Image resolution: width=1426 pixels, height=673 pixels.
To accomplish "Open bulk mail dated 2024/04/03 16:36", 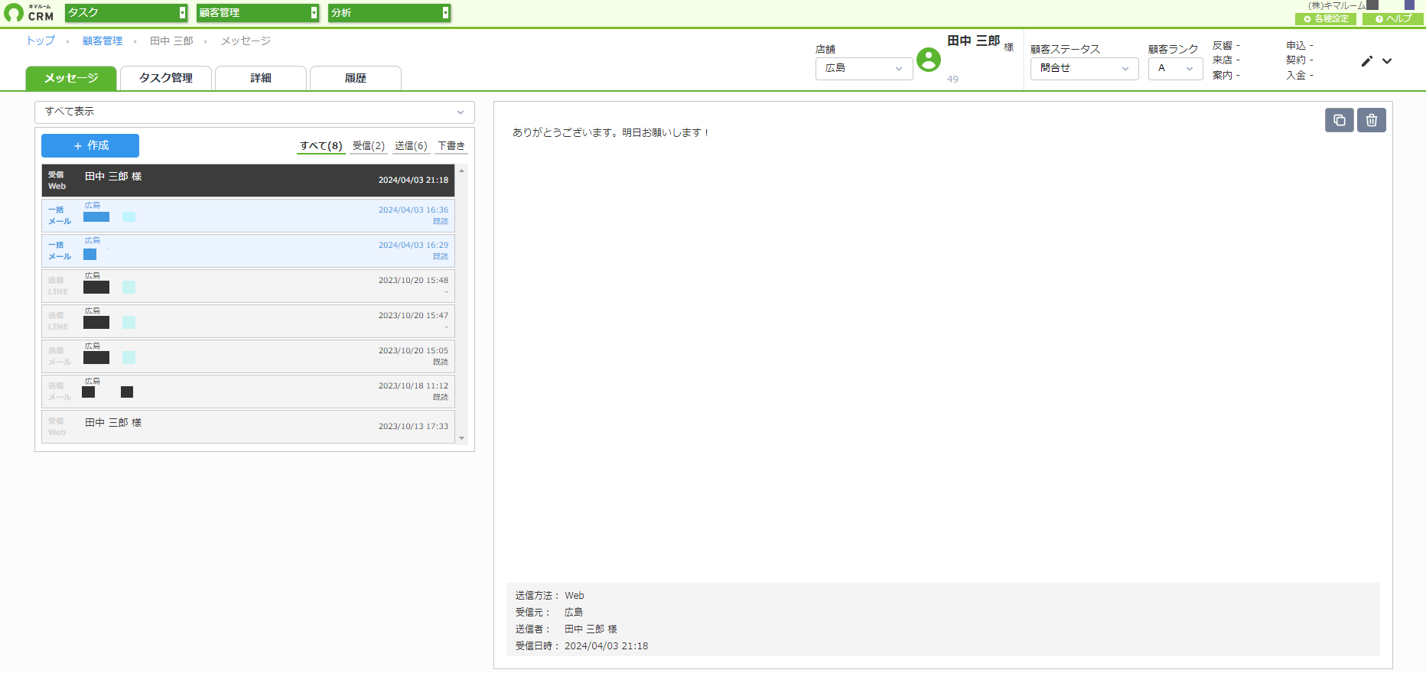I will click(x=248, y=216).
